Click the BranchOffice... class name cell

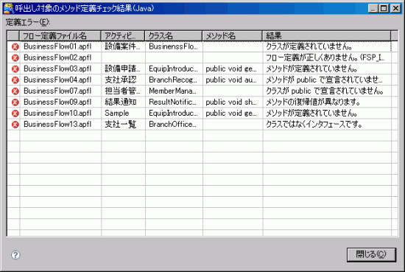click(174, 125)
